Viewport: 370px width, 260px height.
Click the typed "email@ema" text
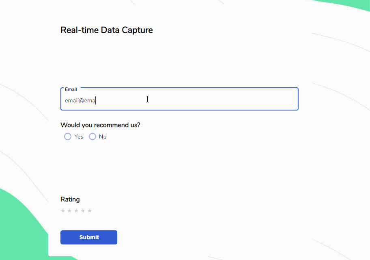click(80, 100)
